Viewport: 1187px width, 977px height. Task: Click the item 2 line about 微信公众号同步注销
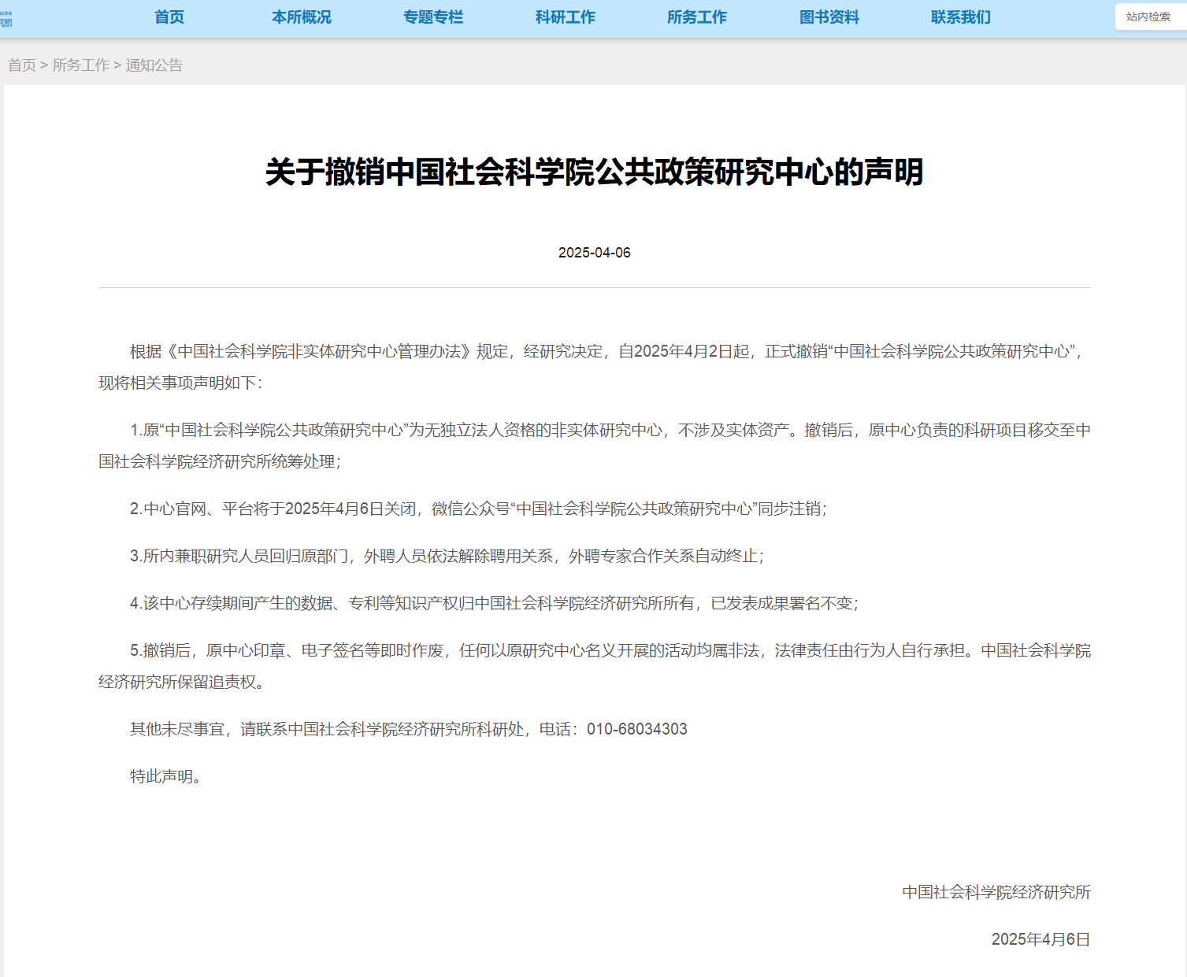478,509
